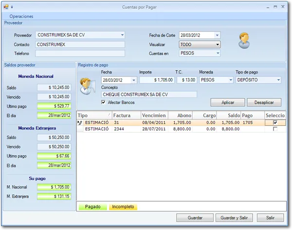Viewport: 292px width, 230px height.
Task: Open the quick access arrow beside app icon
Action: pos(12,7)
